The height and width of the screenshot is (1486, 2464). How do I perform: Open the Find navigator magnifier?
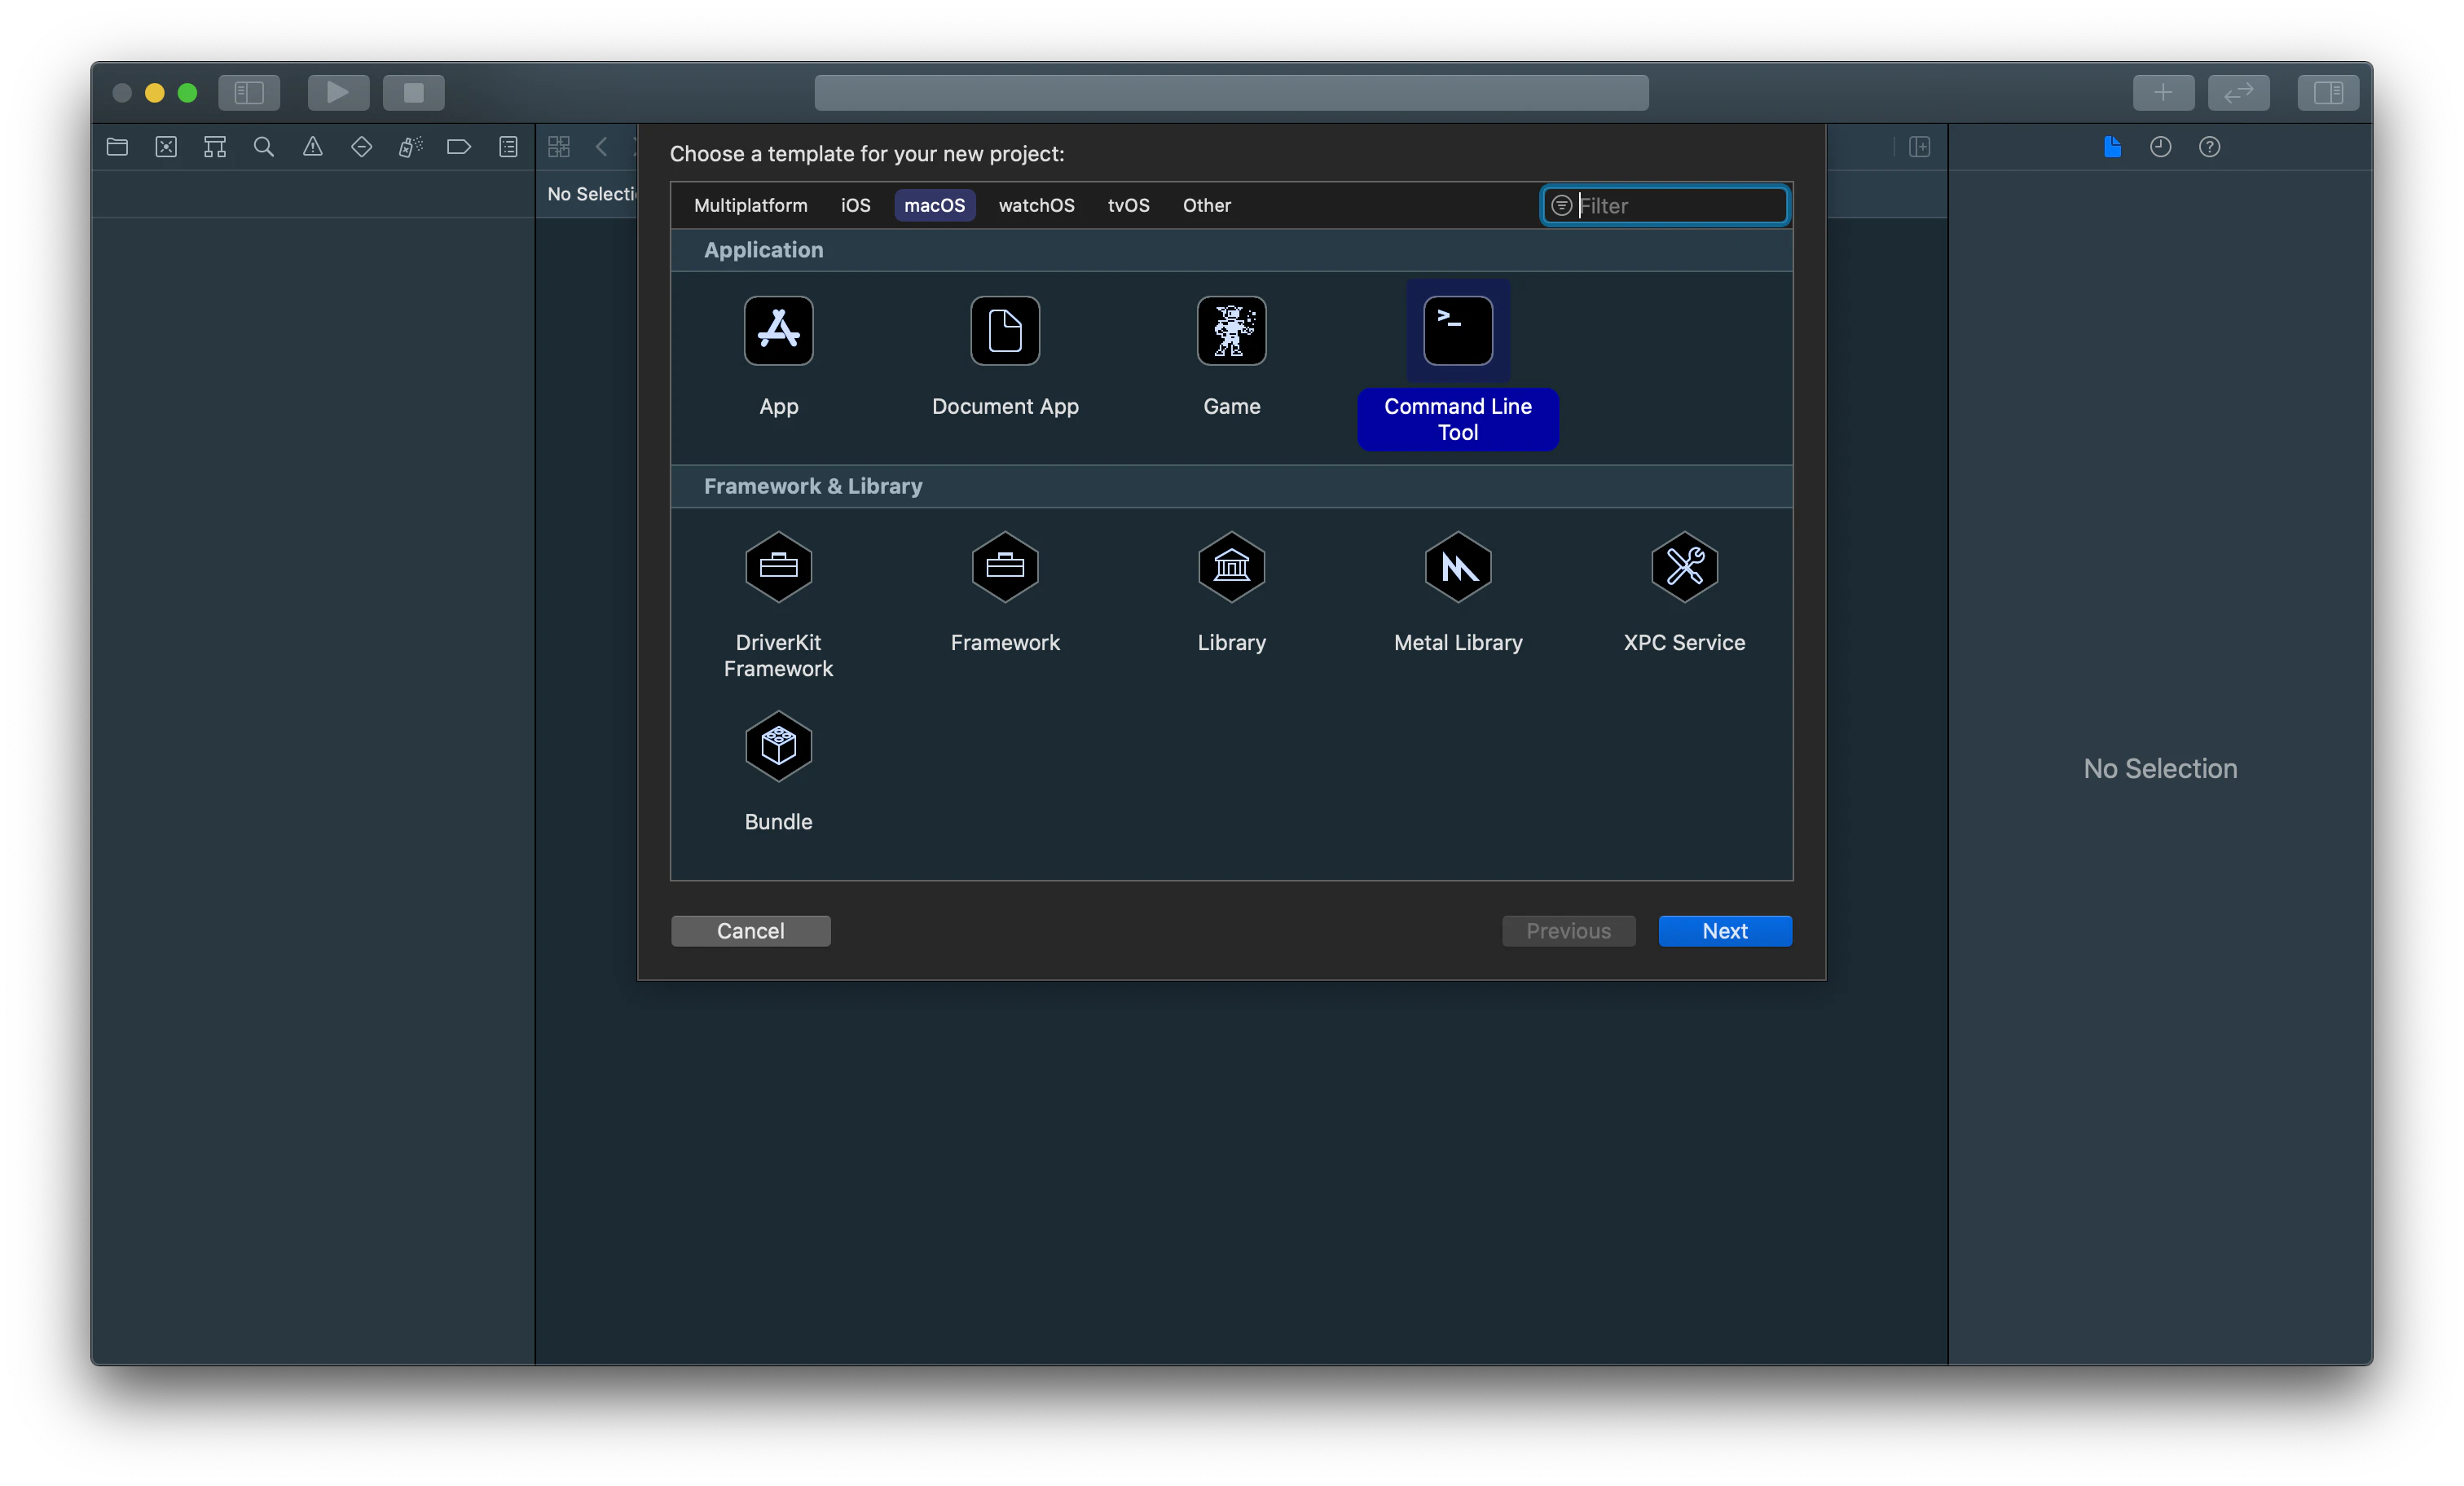pos(264,147)
